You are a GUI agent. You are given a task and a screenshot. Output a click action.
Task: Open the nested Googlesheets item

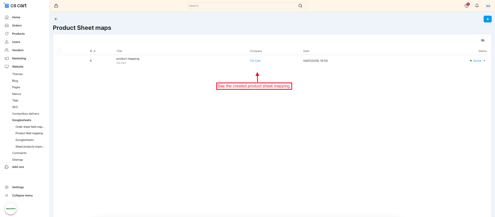(24, 140)
